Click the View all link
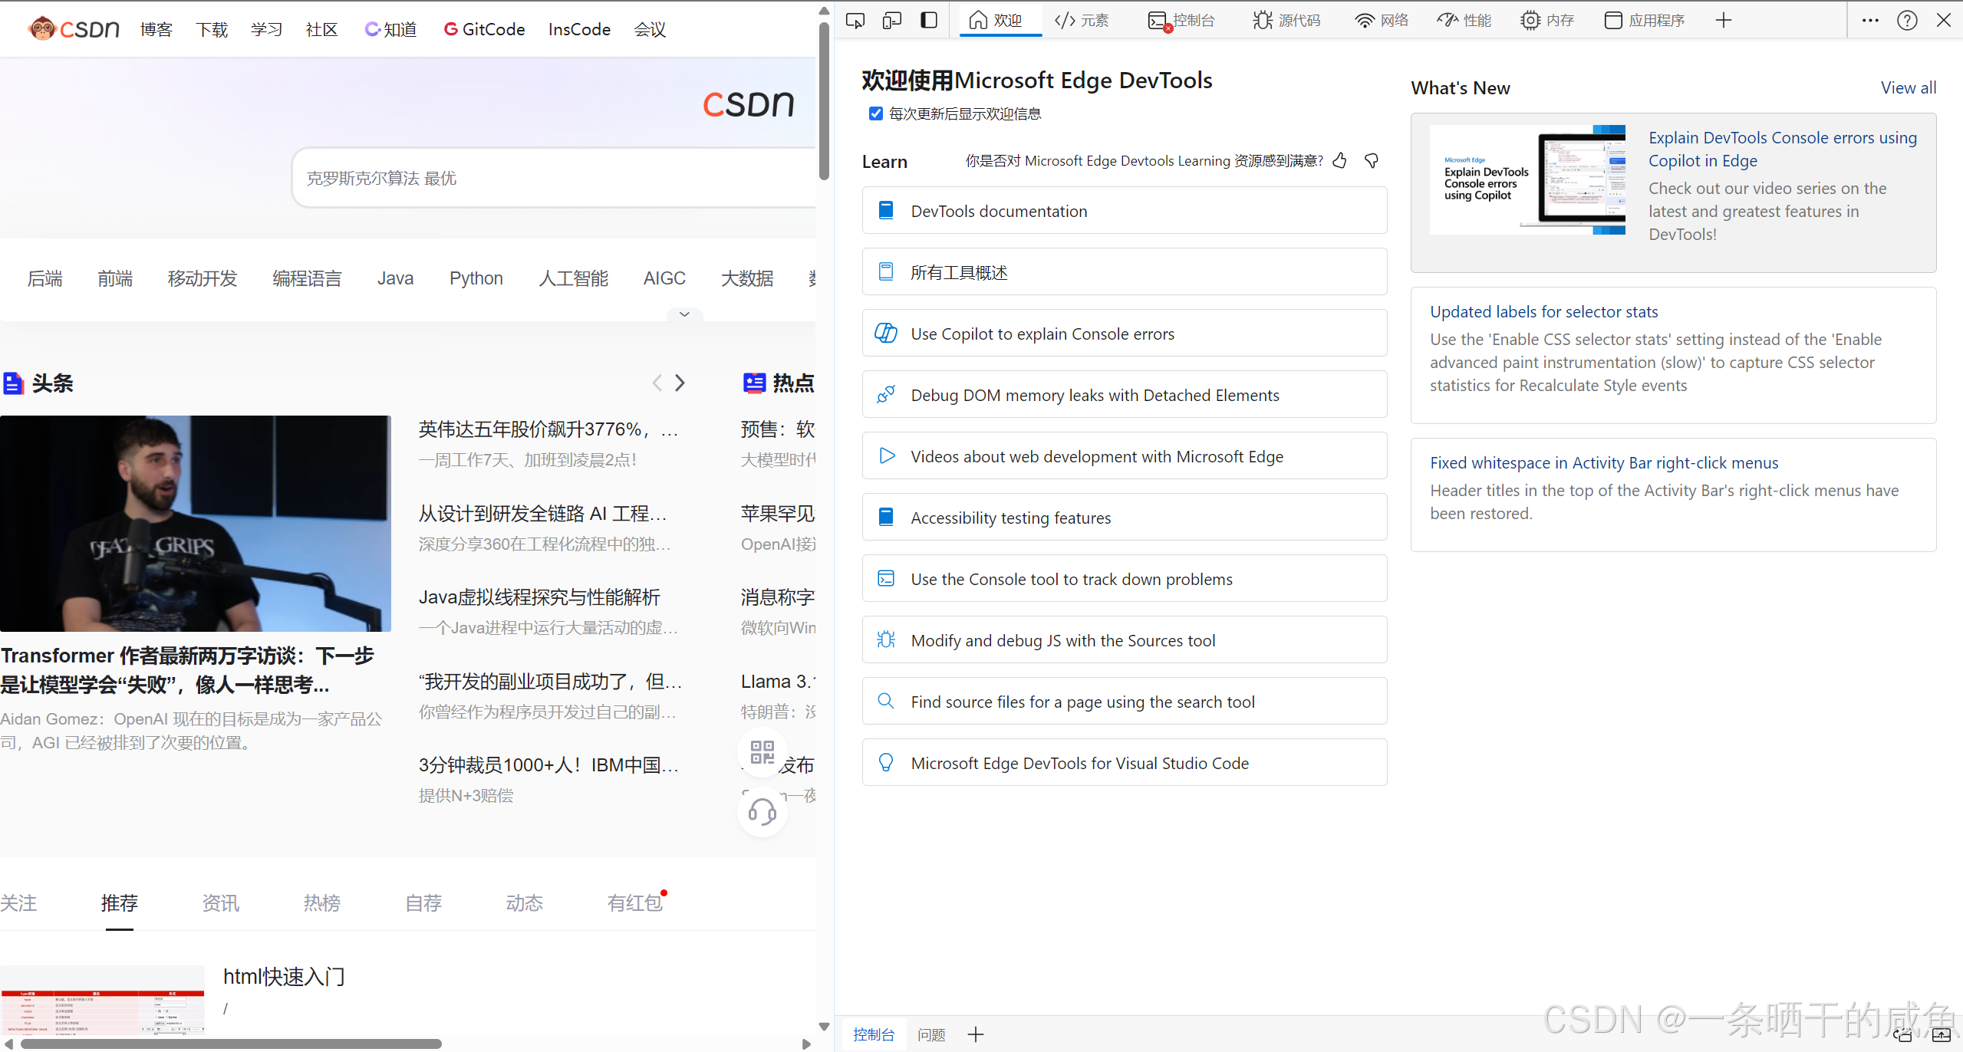 tap(1908, 87)
